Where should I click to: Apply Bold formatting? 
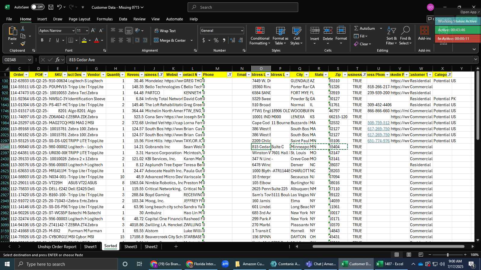42,40
